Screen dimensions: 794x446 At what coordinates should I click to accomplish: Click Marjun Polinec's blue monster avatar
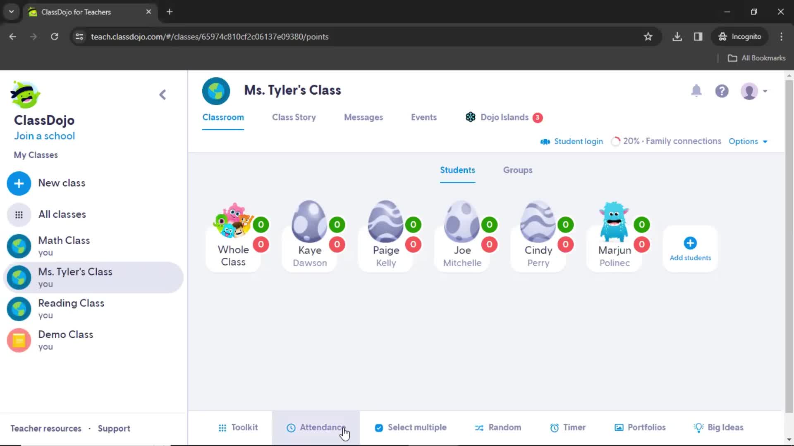pos(614,221)
